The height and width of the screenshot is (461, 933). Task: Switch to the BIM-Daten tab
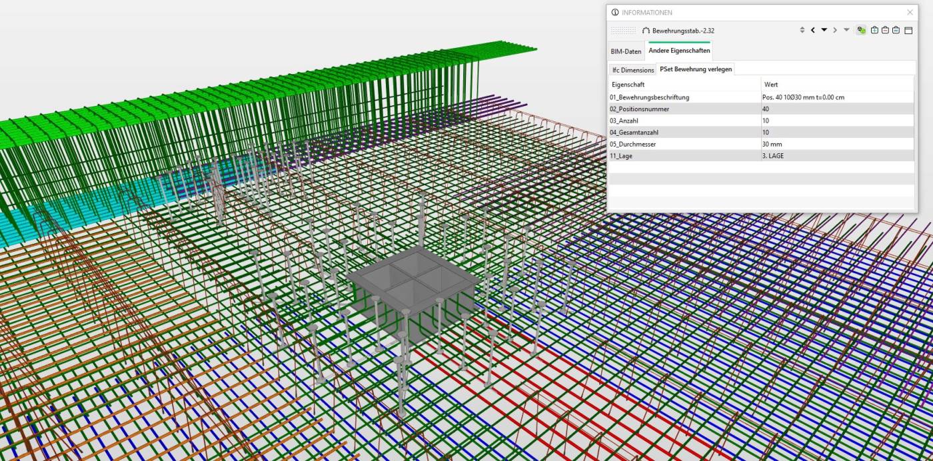[x=626, y=51]
